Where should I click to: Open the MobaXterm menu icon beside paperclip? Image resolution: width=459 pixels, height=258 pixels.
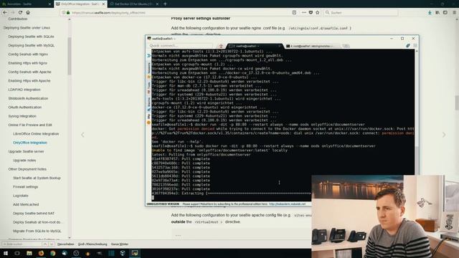point(415,46)
